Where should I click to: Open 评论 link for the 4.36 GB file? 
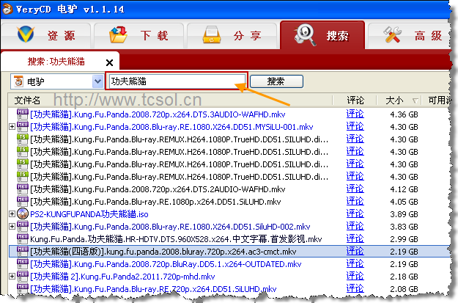tap(355, 114)
